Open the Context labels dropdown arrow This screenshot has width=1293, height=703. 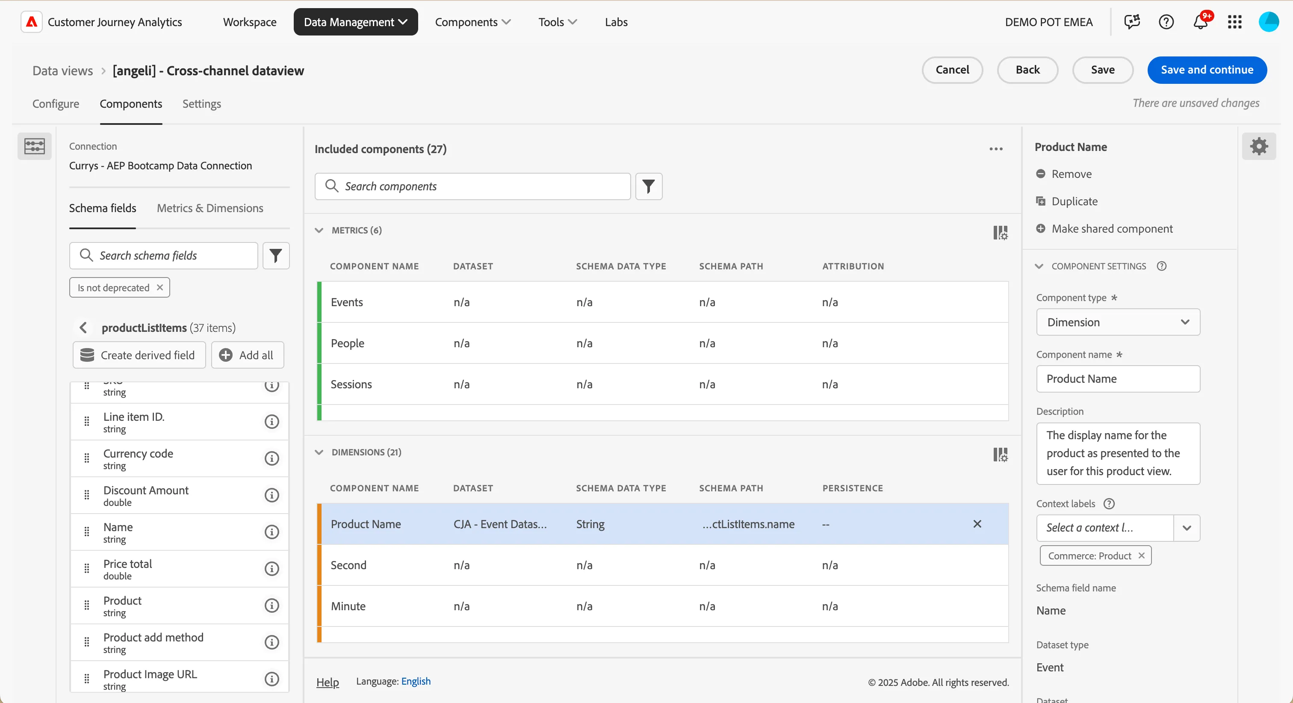[x=1187, y=528]
